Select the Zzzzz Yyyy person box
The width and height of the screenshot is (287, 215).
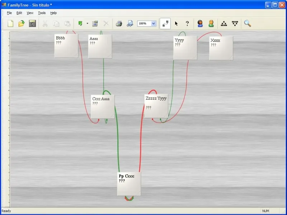tap(156, 106)
